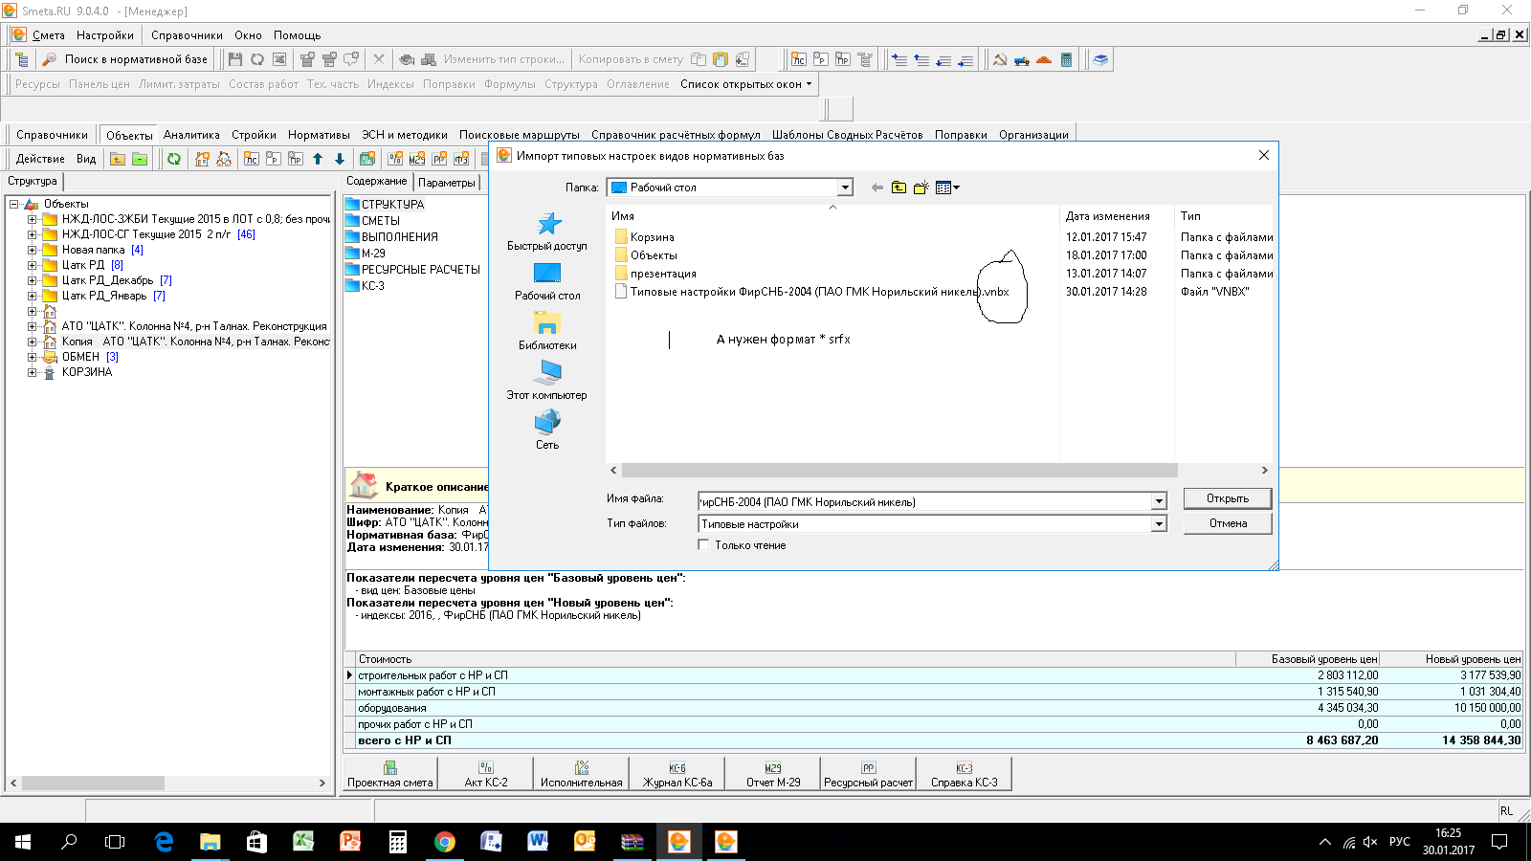Expand the Цатк РД tree folder

coord(32,265)
